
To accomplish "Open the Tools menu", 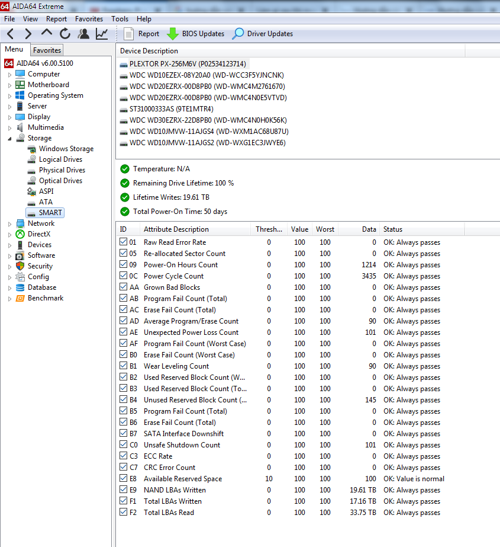I will pyautogui.click(x=120, y=19).
